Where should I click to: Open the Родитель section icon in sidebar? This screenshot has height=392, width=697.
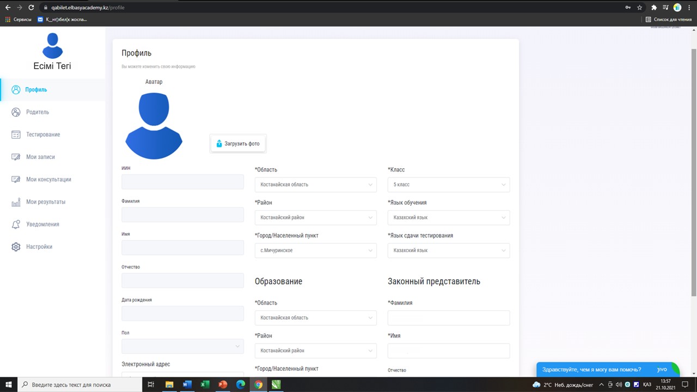point(16,112)
